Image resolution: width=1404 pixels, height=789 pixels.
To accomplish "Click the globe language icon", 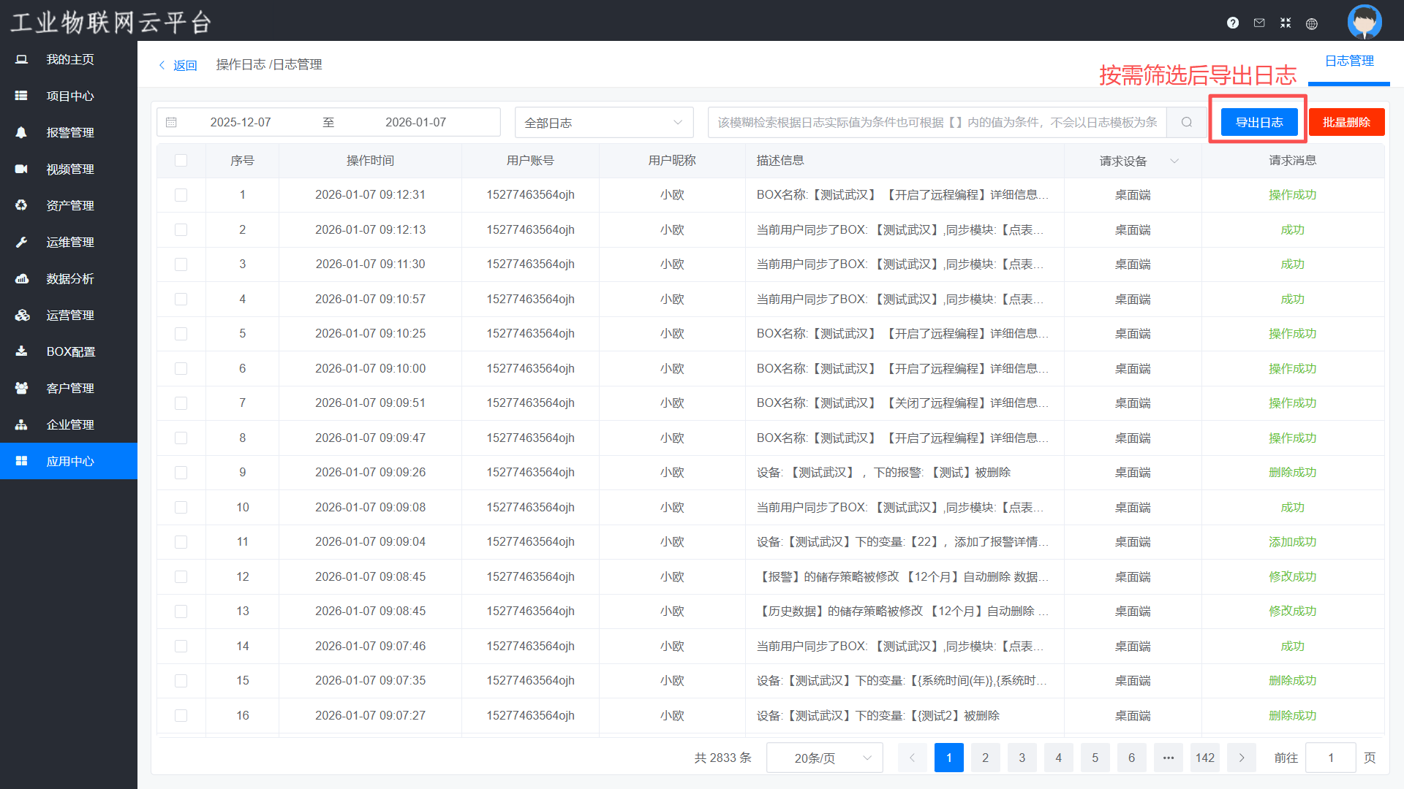I will (x=1312, y=23).
